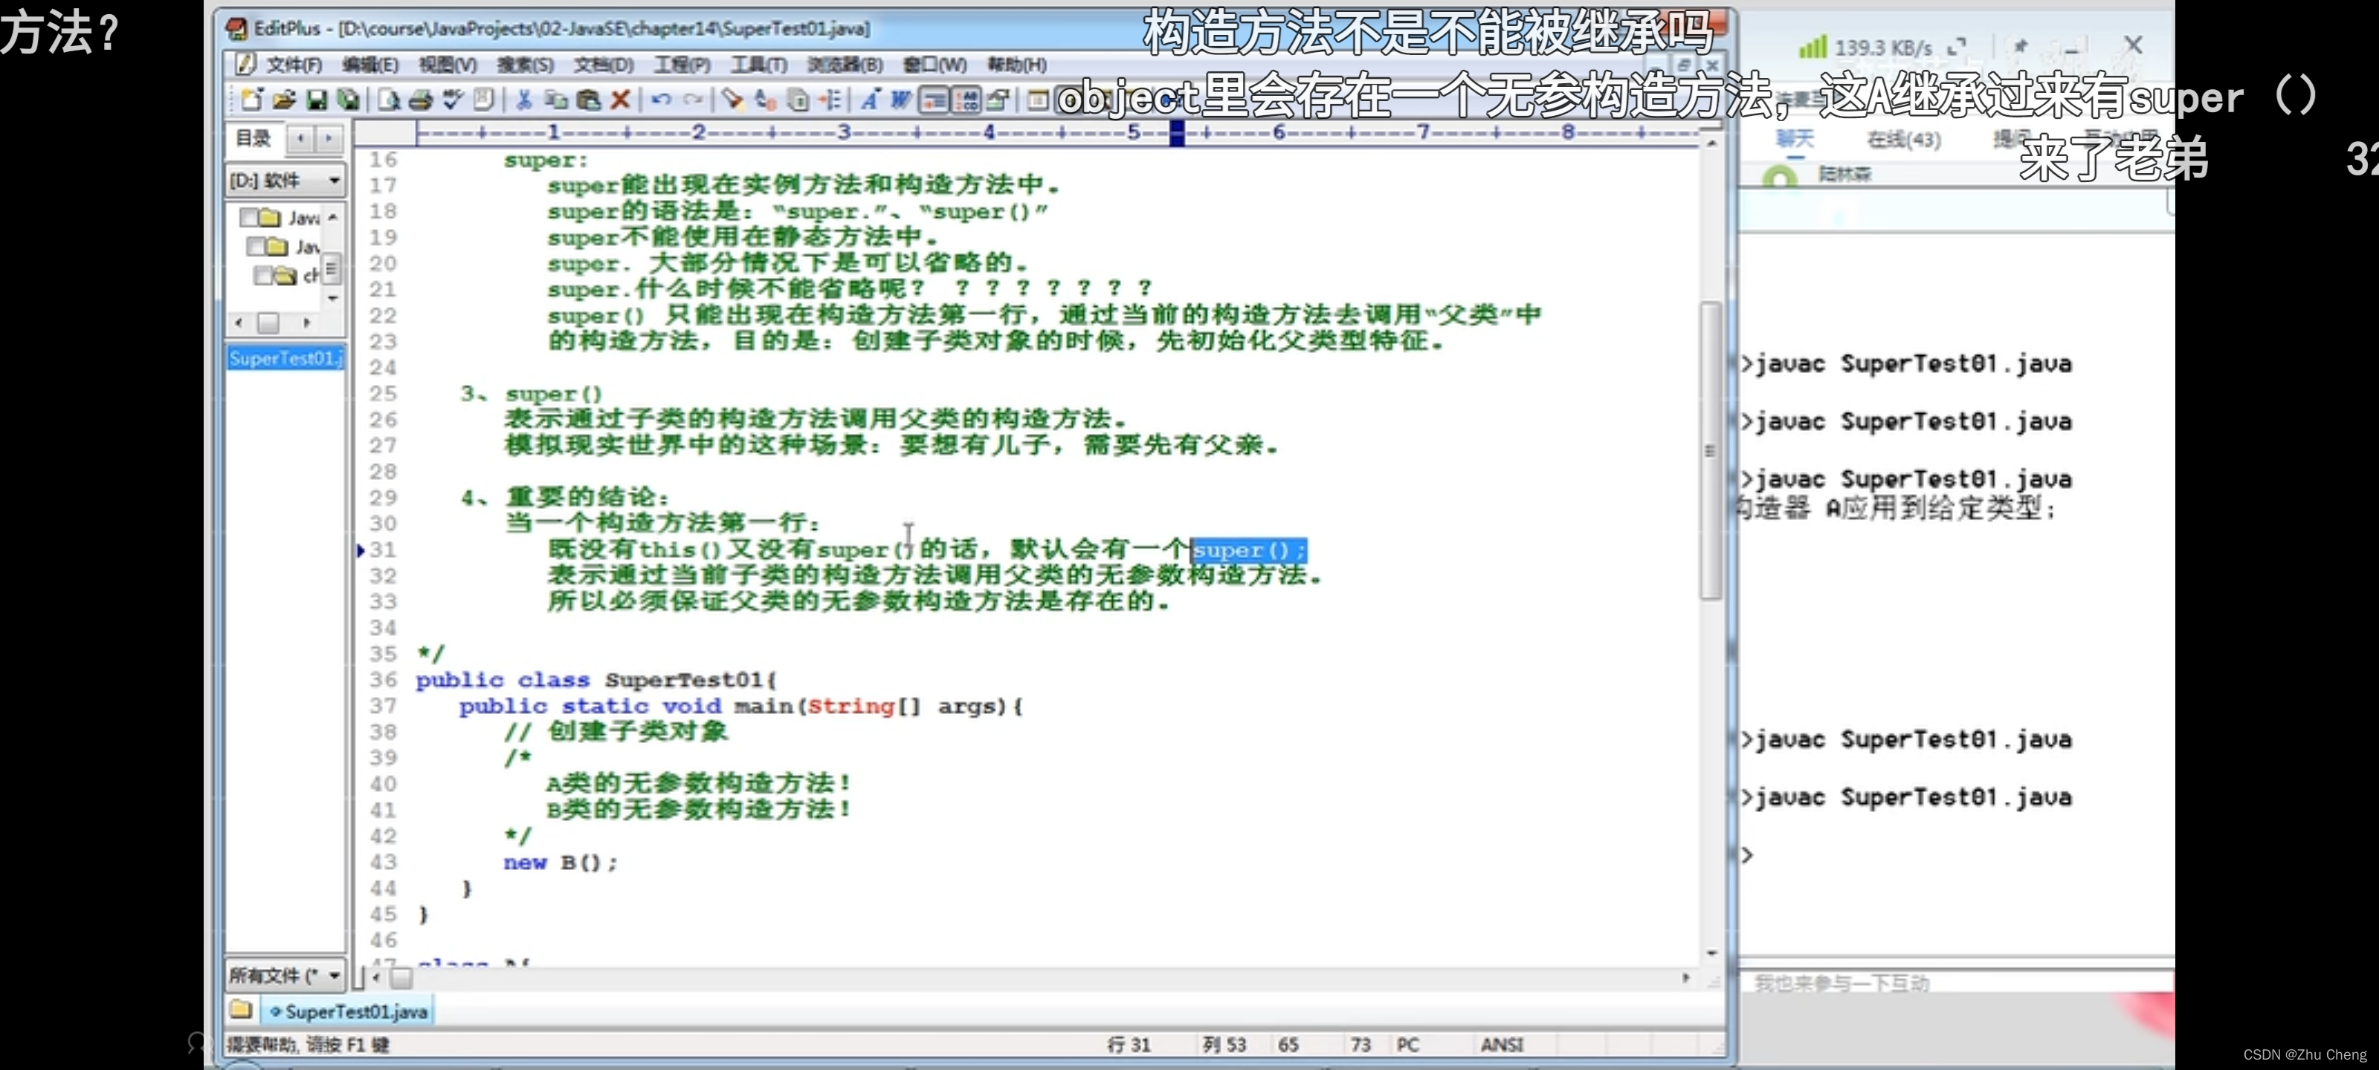This screenshot has height=1070, width=2379.
Task: Open the 所有文件 file filter dropdown
Action: (x=333, y=975)
